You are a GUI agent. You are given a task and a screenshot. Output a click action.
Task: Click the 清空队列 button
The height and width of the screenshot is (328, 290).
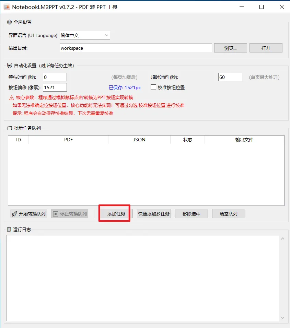[x=229, y=213]
